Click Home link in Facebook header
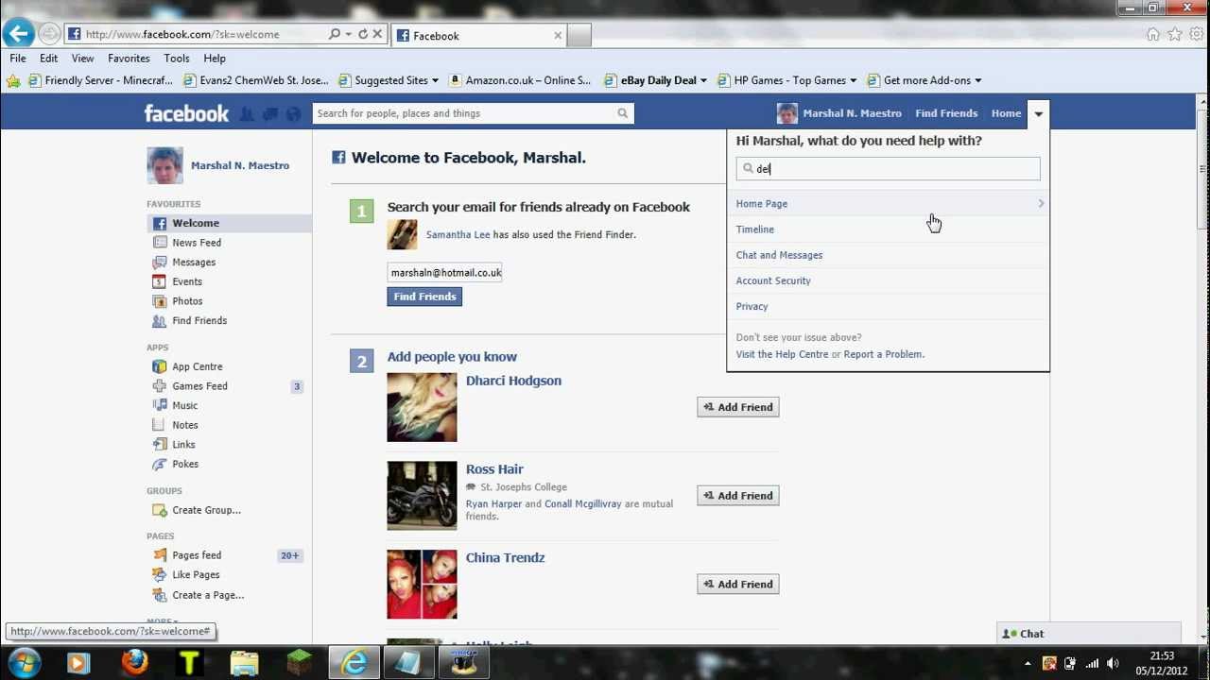Screen dimensions: 1210x680 point(1006,113)
